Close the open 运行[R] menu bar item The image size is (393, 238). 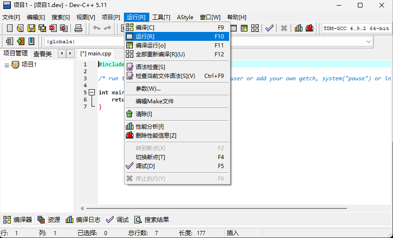pos(136,17)
